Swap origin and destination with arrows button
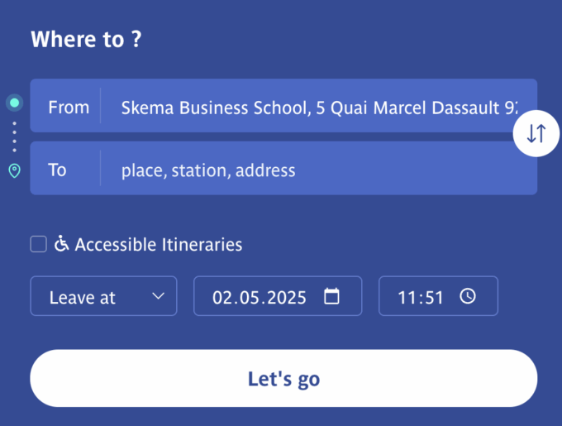 pos(536,133)
